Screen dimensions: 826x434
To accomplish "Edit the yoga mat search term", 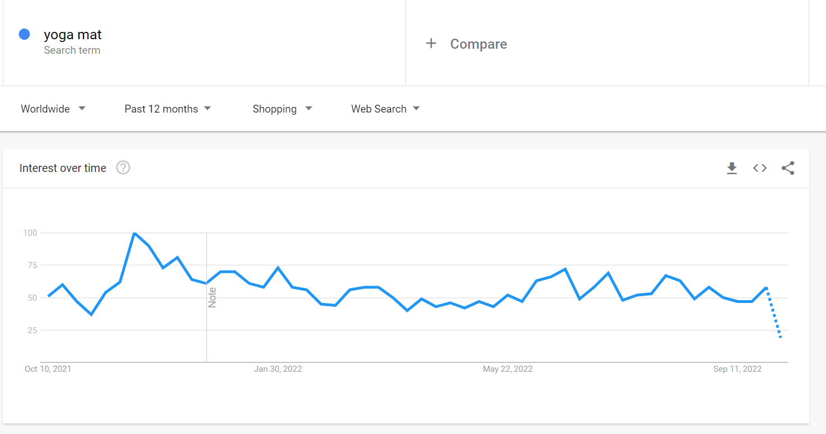I will (73, 35).
